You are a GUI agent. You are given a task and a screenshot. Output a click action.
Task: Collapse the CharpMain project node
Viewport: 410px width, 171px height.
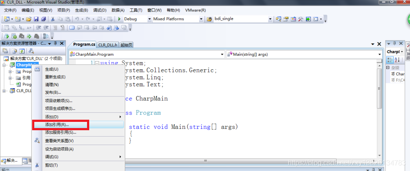pyautogui.click(x=4, y=65)
